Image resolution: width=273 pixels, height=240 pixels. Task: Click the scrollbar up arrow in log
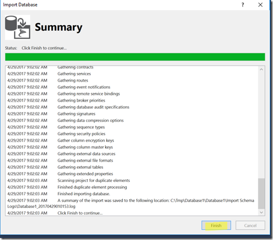click(x=261, y=69)
